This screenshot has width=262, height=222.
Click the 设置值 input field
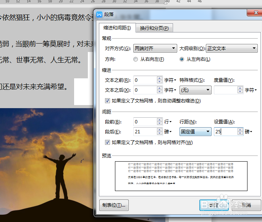tap(226, 132)
